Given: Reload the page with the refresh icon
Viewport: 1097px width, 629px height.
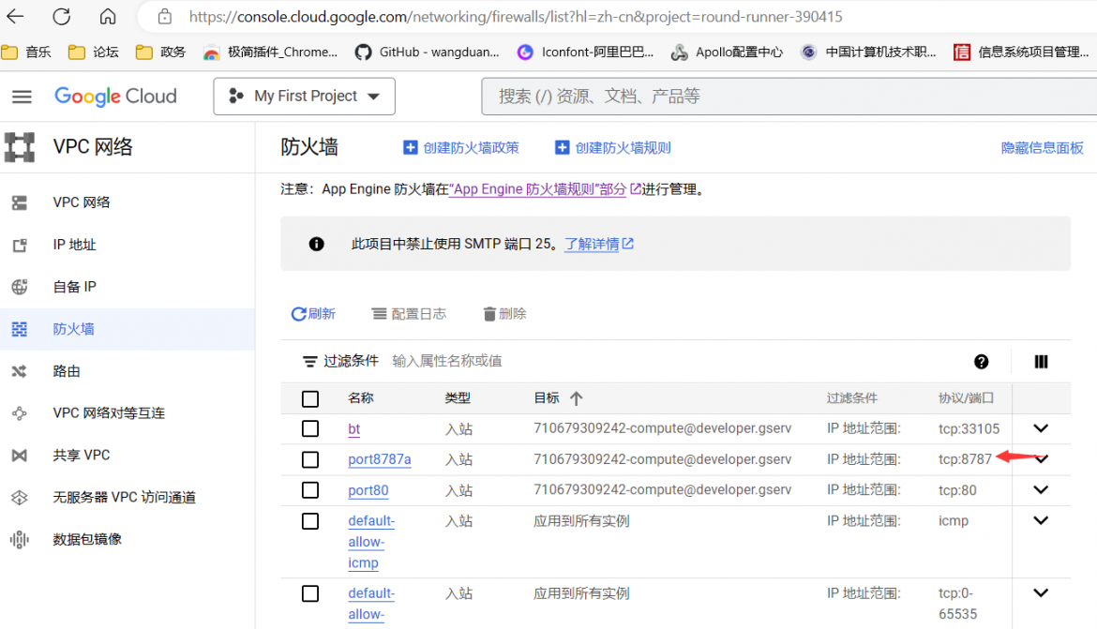Looking at the screenshot, I should (62, 16).
